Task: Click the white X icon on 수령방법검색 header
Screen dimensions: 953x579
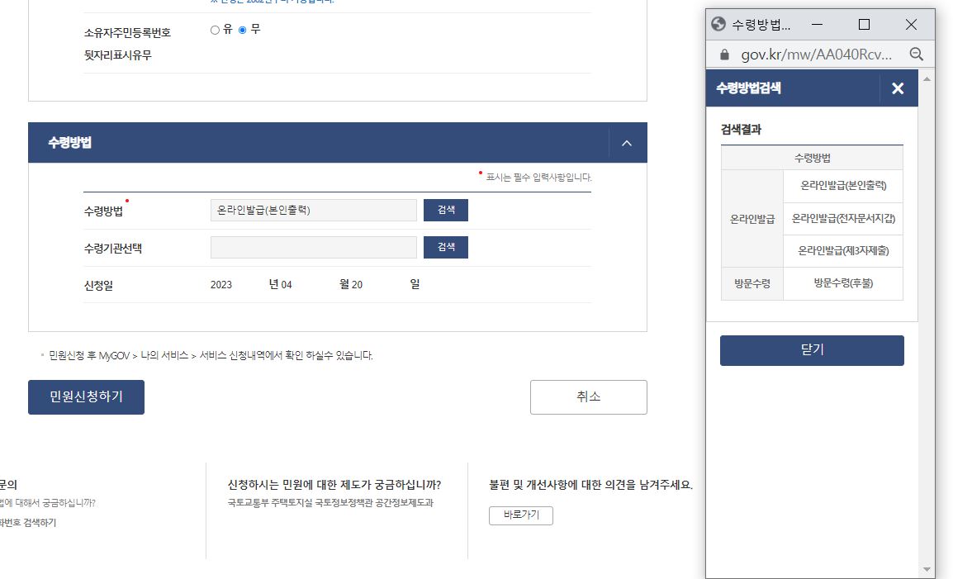Action: 898,88
